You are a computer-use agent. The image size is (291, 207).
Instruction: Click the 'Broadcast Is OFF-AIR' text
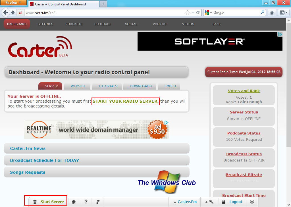[244, 160]
